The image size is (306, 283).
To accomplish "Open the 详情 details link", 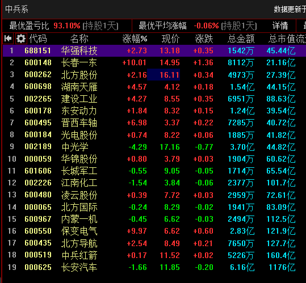I will tap(280, 26).
